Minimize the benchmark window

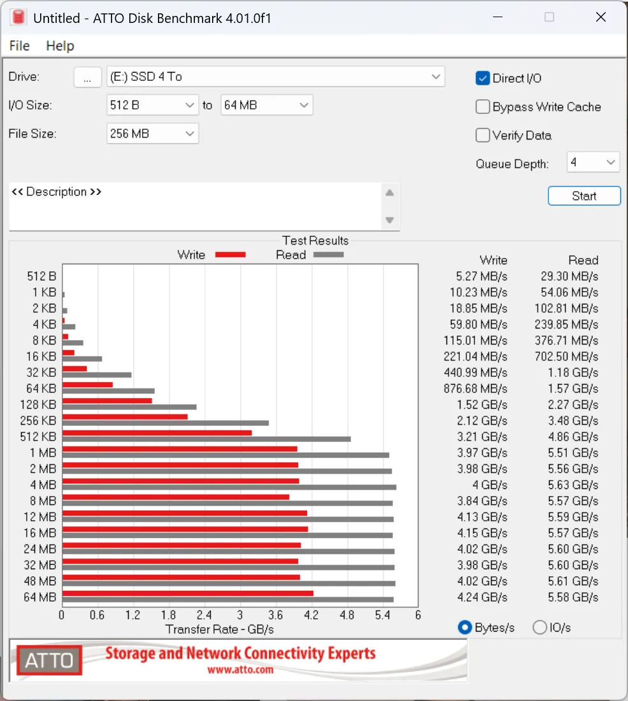pos(497,18)
